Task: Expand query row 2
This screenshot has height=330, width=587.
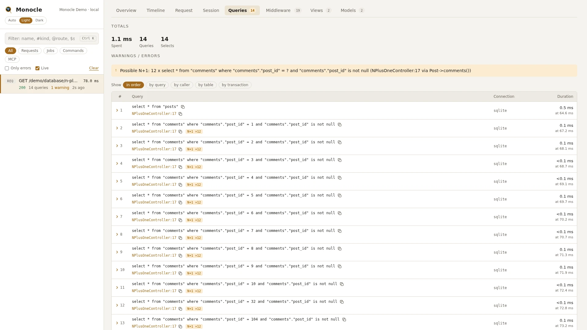Action: click(117, 128)
